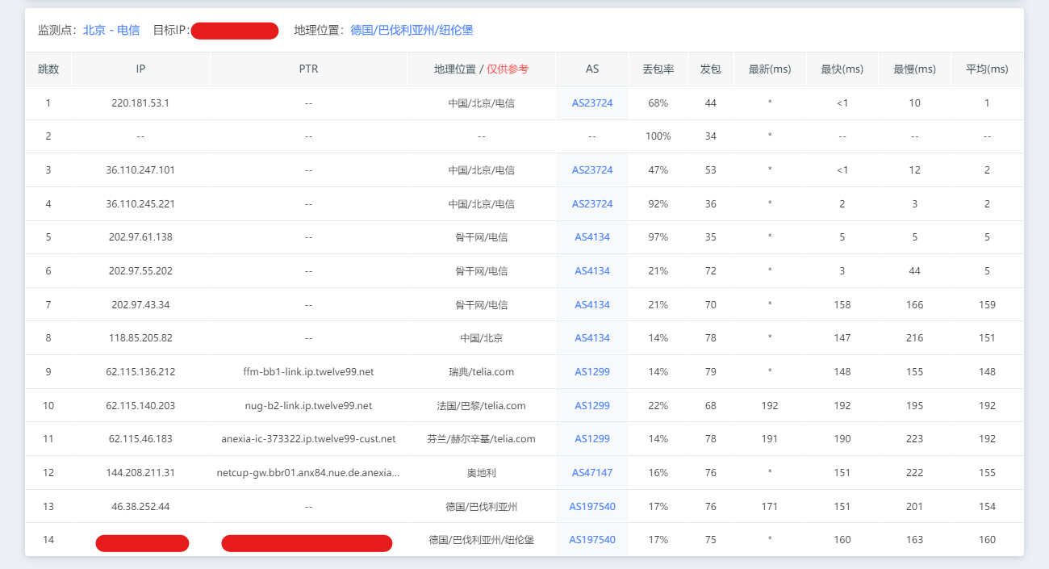Click location 瑞典/telia.com
Viewport: 1049px width, 569px height.
[481, 372]
